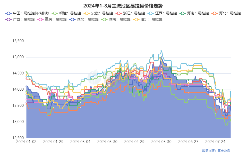This screenshot has width=246, height=154.
Task: Click the 湖北：易拉罐 blue legend marker
Action: [73, 19]
